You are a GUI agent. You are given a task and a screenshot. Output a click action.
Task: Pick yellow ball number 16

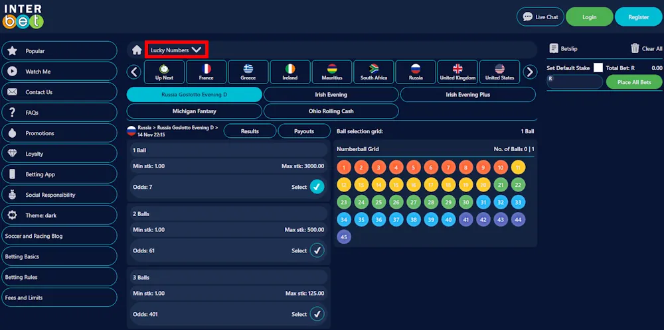(413, 185)
